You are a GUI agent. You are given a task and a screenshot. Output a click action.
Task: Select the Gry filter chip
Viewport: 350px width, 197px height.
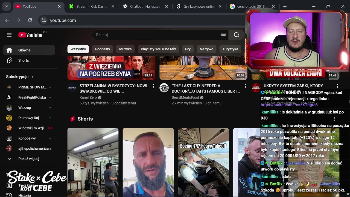[188, 49]
